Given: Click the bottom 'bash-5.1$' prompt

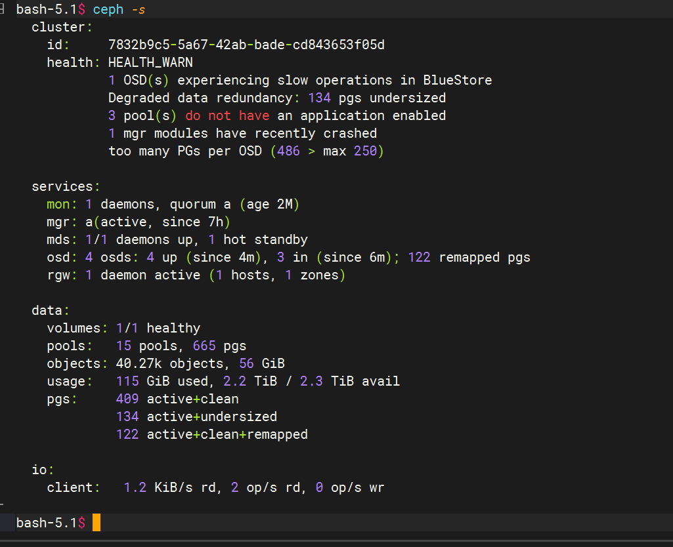Looking at the screenshot, I should (51, 523).
